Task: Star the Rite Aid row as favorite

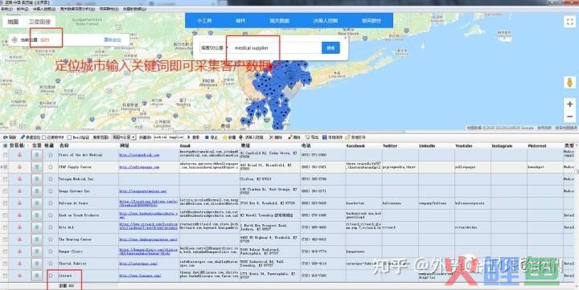Action: (x=50, y=227)
